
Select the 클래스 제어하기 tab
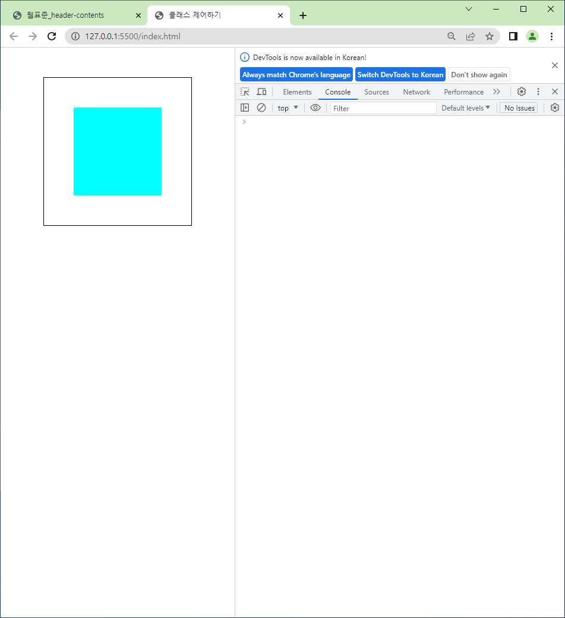pyautogui.click(x=219, y=15)
